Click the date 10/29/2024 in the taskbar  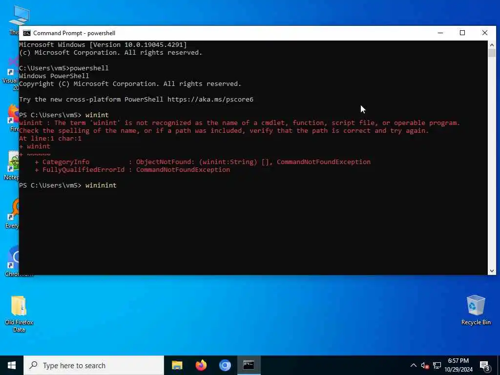pyautogui.click(x=458, y=369)
